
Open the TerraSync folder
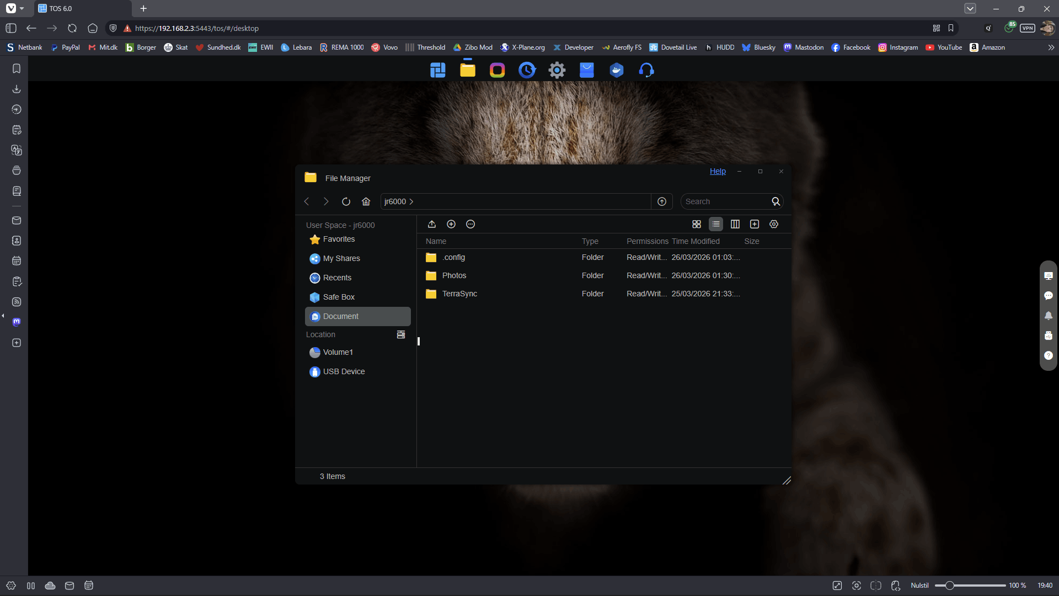[460, 294]
